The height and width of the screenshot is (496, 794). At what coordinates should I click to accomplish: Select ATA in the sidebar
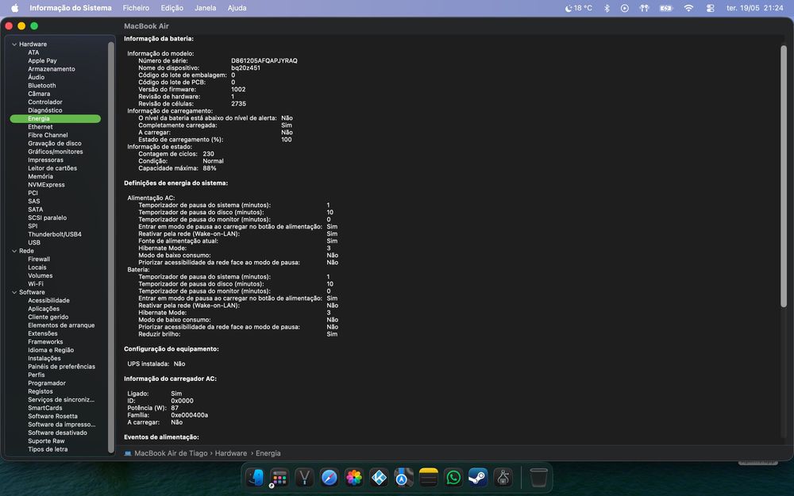pos(33,52)
